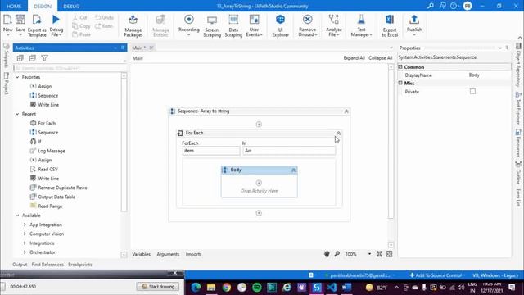
Task: Open Spotify from taskbar
Action: tap(256, 288)
